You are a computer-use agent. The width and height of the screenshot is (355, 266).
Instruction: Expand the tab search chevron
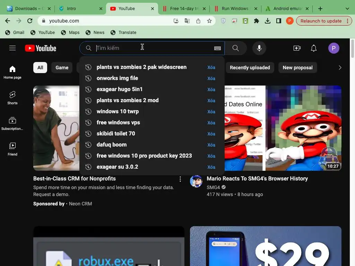coord(347,9)
